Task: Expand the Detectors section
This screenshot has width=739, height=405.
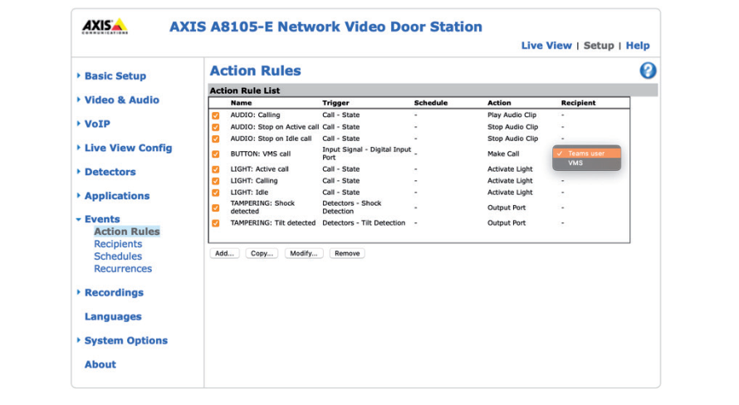Action: (x=110, y=172)
